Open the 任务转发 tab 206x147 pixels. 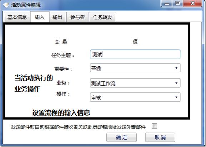pyautogui.click(x=102, y=17)
